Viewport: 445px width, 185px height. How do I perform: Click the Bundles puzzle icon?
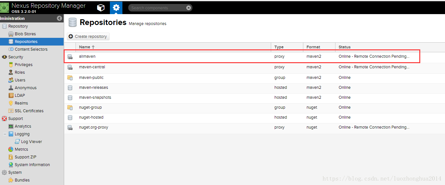tap(11, 180)
